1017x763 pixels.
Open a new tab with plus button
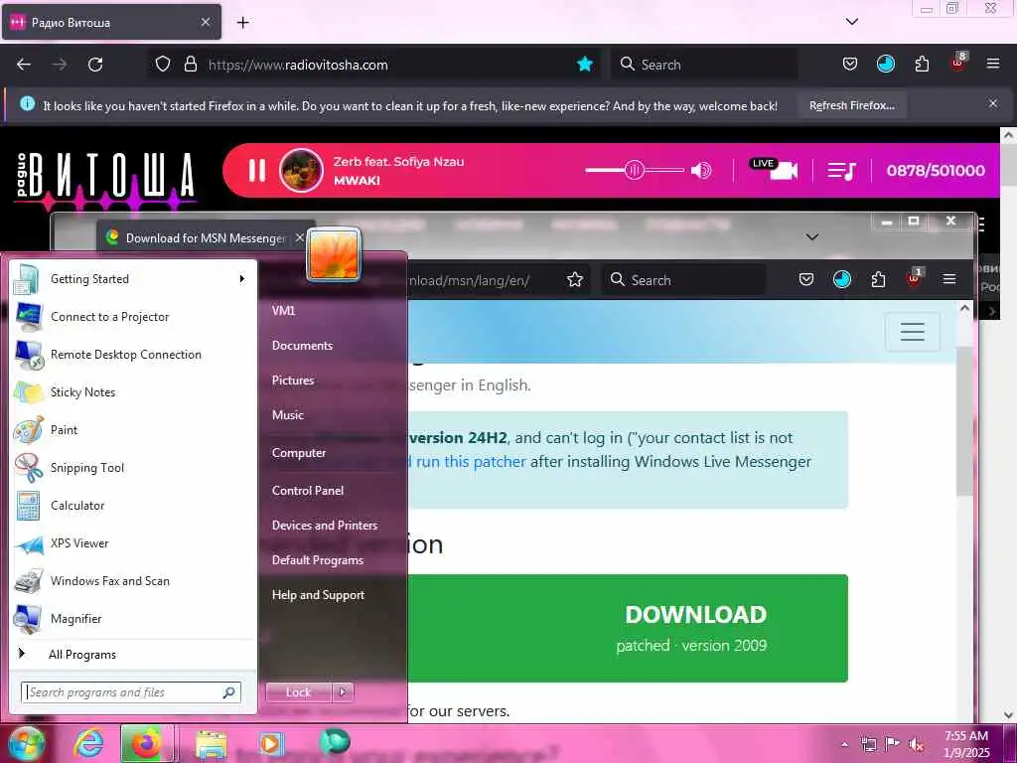[x=242, y=23]
